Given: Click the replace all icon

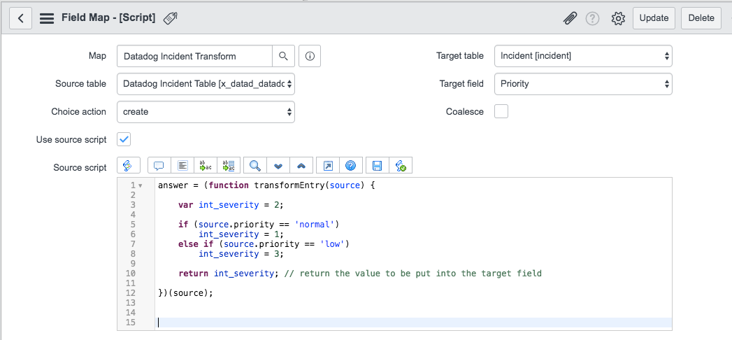Looking at the screenshot, I should pyautogui.click(x=229, y=166).
